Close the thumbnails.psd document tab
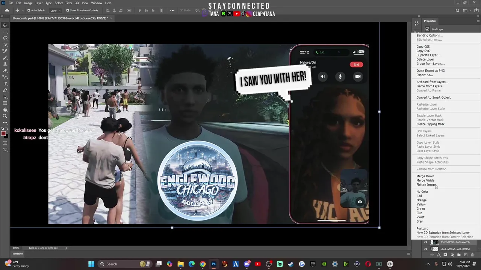The image size is (481, 270). tap(111, 18)
